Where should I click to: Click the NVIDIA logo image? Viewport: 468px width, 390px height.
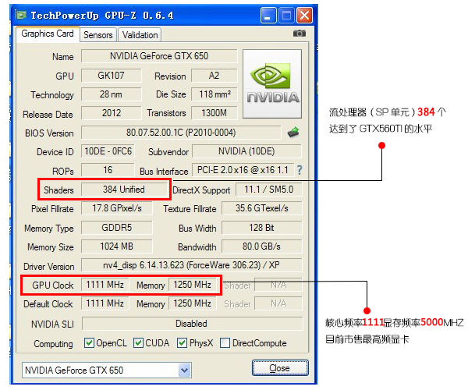tap(272, 83)
